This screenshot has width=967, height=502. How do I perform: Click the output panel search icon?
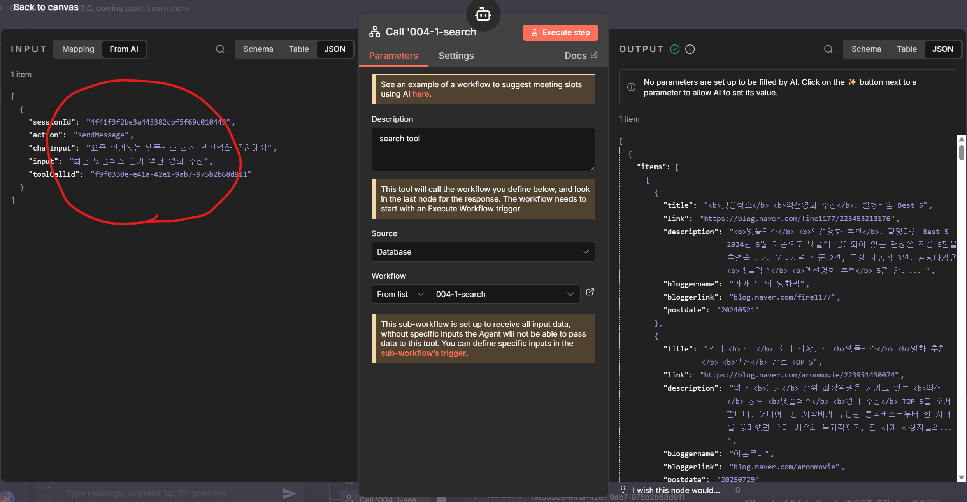tap(828, 49)
